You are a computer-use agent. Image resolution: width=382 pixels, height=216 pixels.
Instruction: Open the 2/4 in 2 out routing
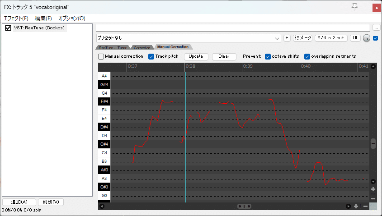[x=331, y=38]
